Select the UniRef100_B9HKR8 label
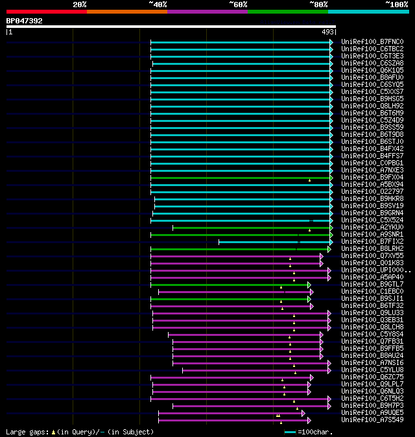Viewport: 415px width, 437px height. click(372, 198)
